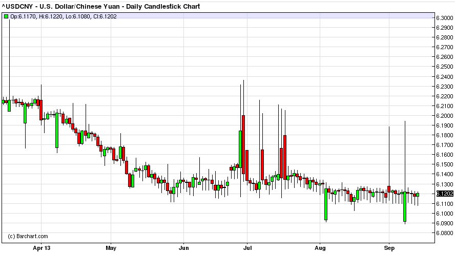Click the 'Lo:6.1080' low value
The image size is (455, 254).
(x=78, y=16)
